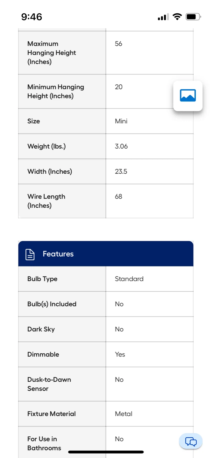The height and width of the screenshot is (458, 212).
Task: Tap the floating image gallery icon
Action: (188, 96)
